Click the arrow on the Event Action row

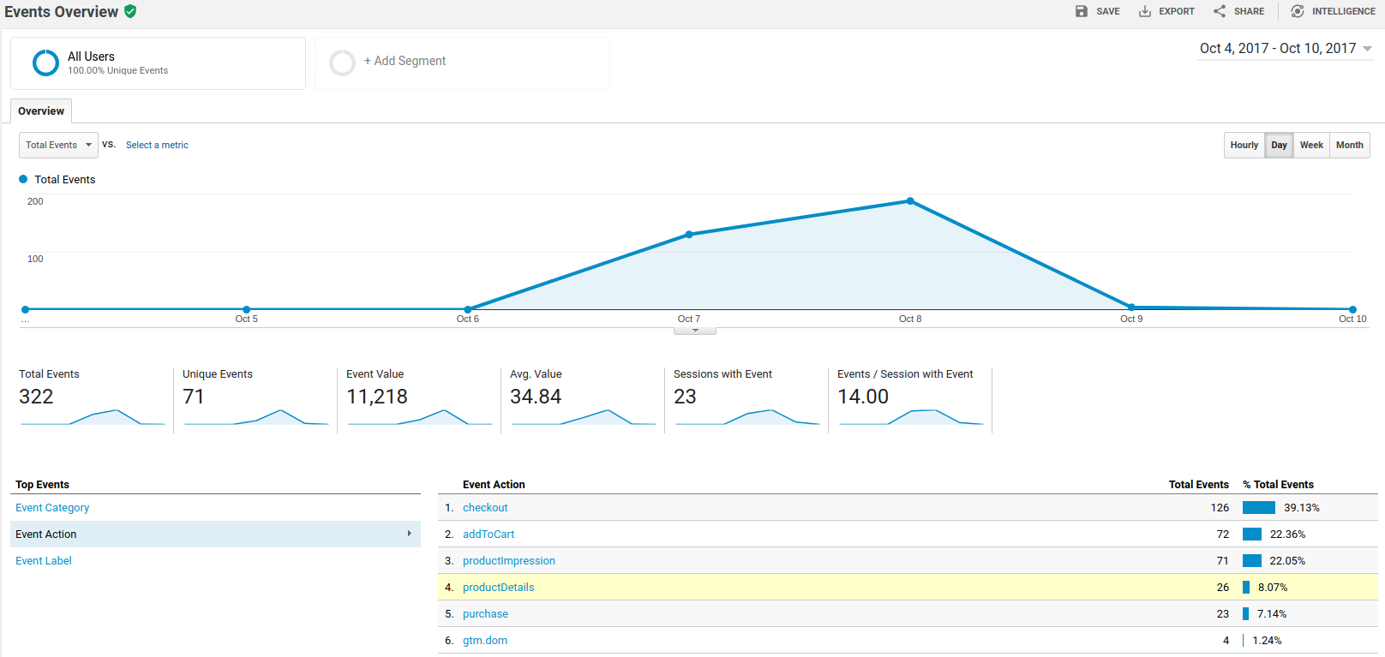(409, 534)
